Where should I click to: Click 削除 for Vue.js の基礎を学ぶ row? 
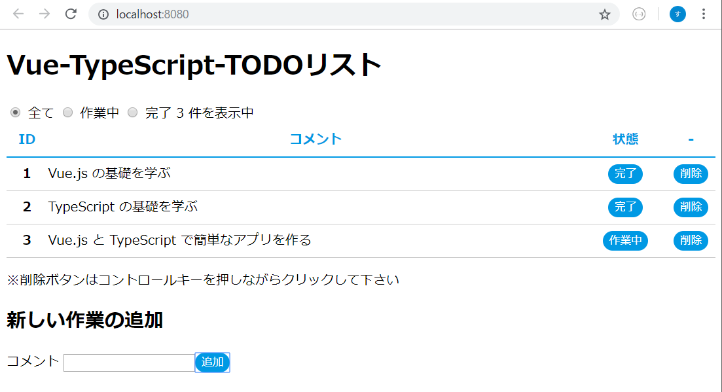point(691,174)
